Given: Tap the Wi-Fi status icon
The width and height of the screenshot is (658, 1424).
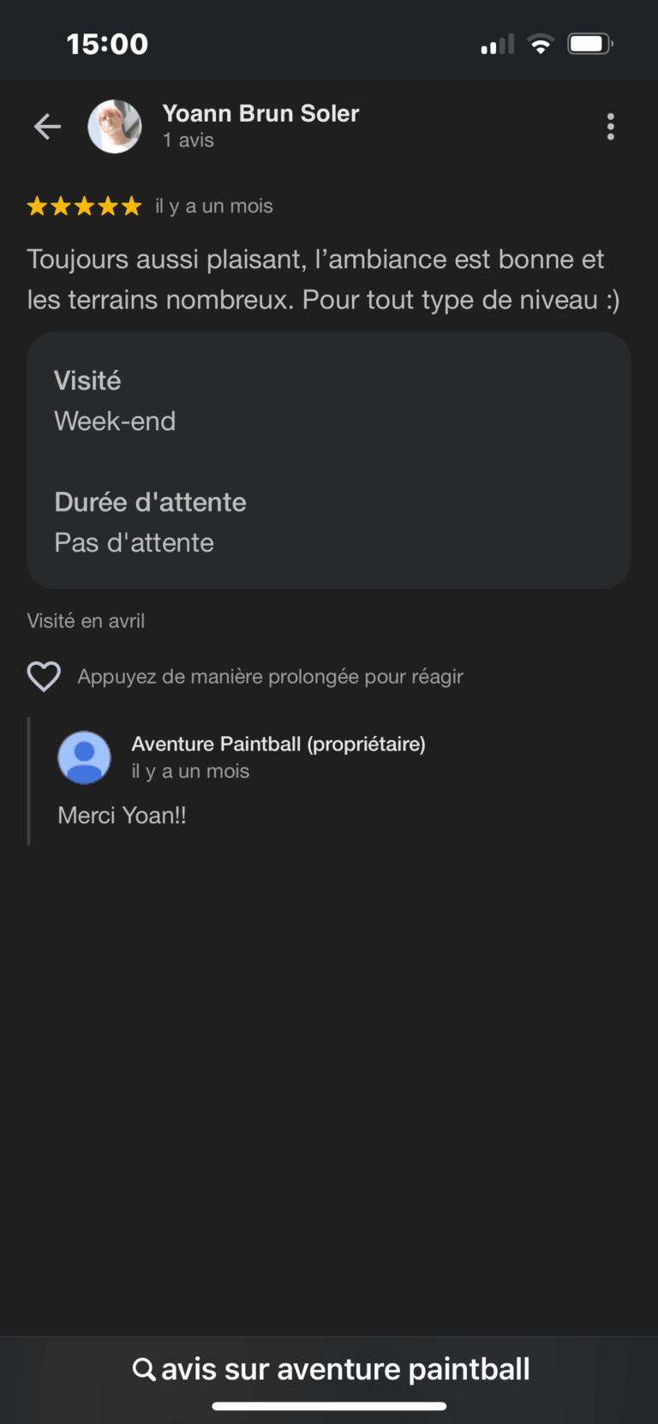Looking at the screenshot, I should coord(541,44).
